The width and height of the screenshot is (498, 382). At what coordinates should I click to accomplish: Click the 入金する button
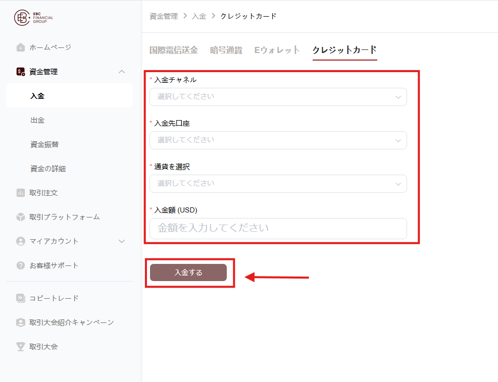click(188, 272)
